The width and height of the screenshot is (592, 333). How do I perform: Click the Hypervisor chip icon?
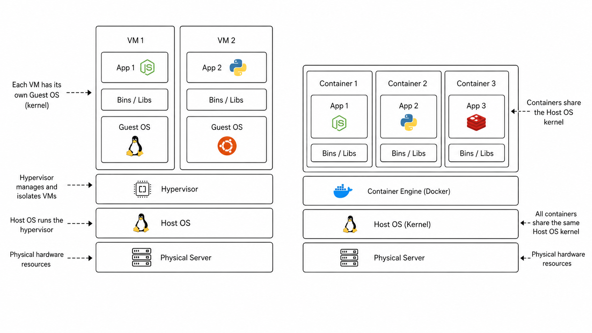(x=142, y=189)
